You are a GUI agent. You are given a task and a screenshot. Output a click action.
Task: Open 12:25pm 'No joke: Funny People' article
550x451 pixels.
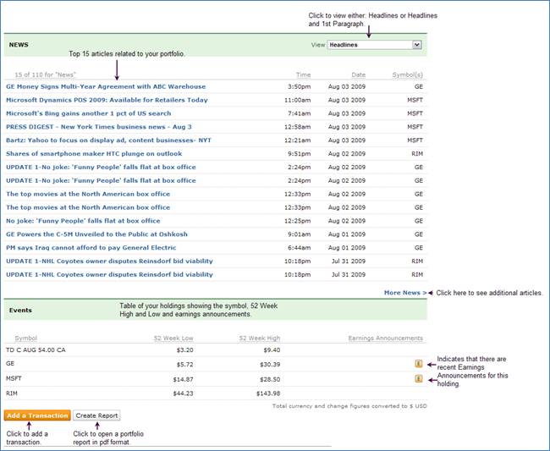click(83, 221)
